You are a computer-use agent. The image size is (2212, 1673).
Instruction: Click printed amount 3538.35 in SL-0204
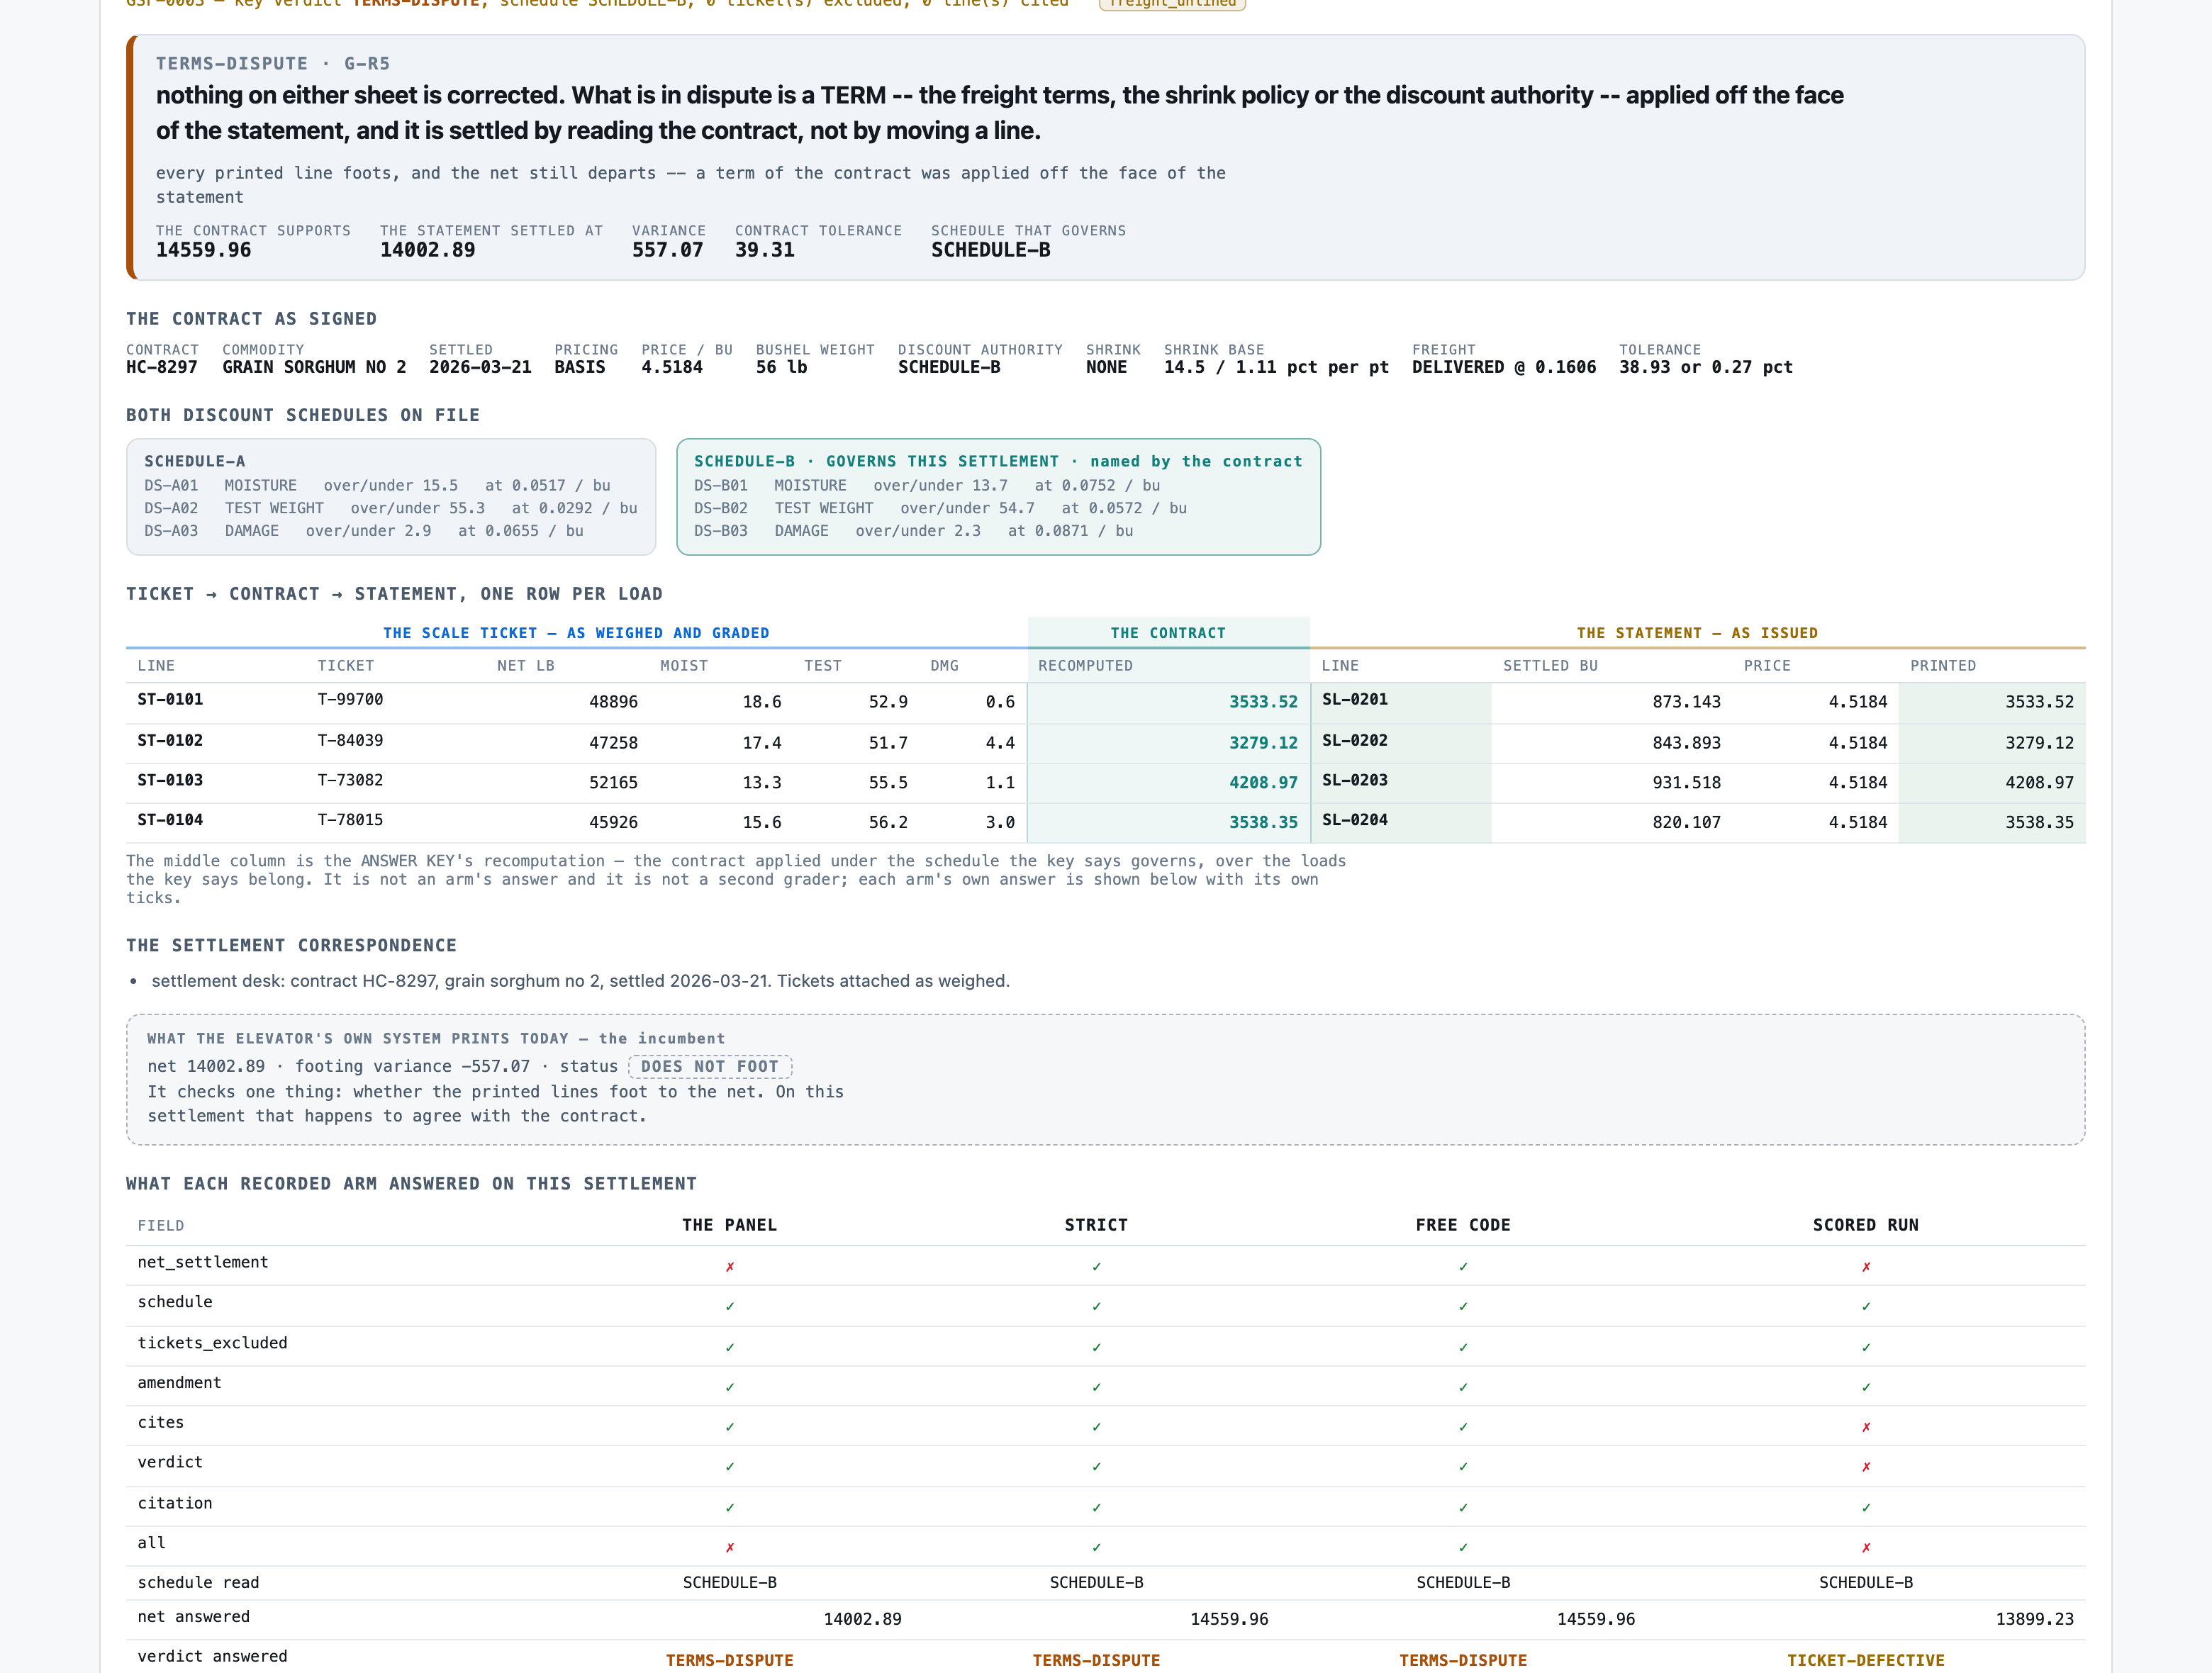point(2039,822)
